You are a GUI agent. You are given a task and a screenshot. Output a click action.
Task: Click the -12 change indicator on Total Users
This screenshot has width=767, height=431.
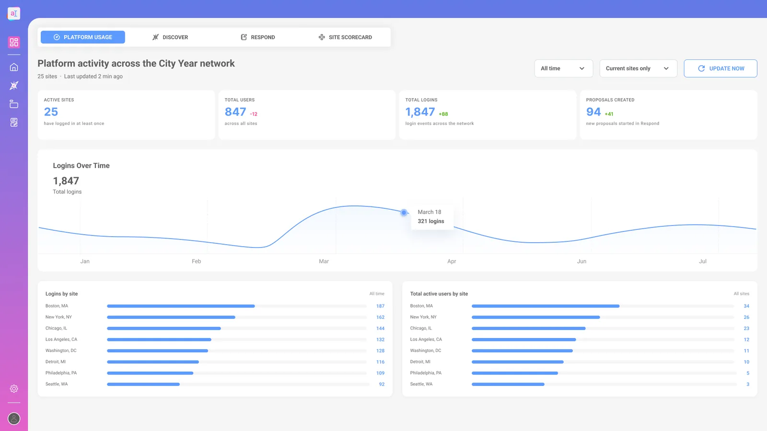click(254, 114)
